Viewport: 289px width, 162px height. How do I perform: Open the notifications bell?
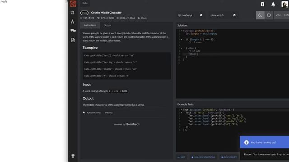point(273,4)
